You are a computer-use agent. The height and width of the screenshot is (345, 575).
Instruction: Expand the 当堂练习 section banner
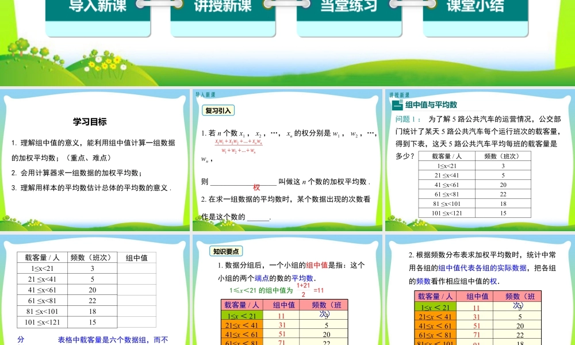pyautogui.click(x=348, y=6)
